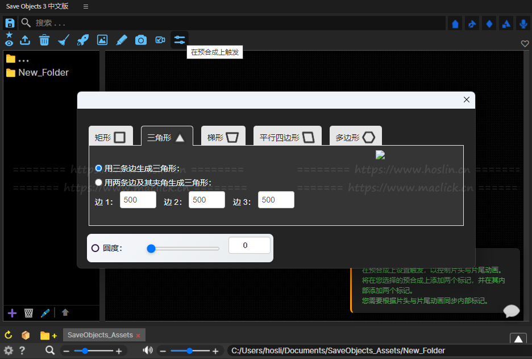Viewport: 532px width, 359px height.
Task: Click the heart favorites icon
Action: pos(525,43)
